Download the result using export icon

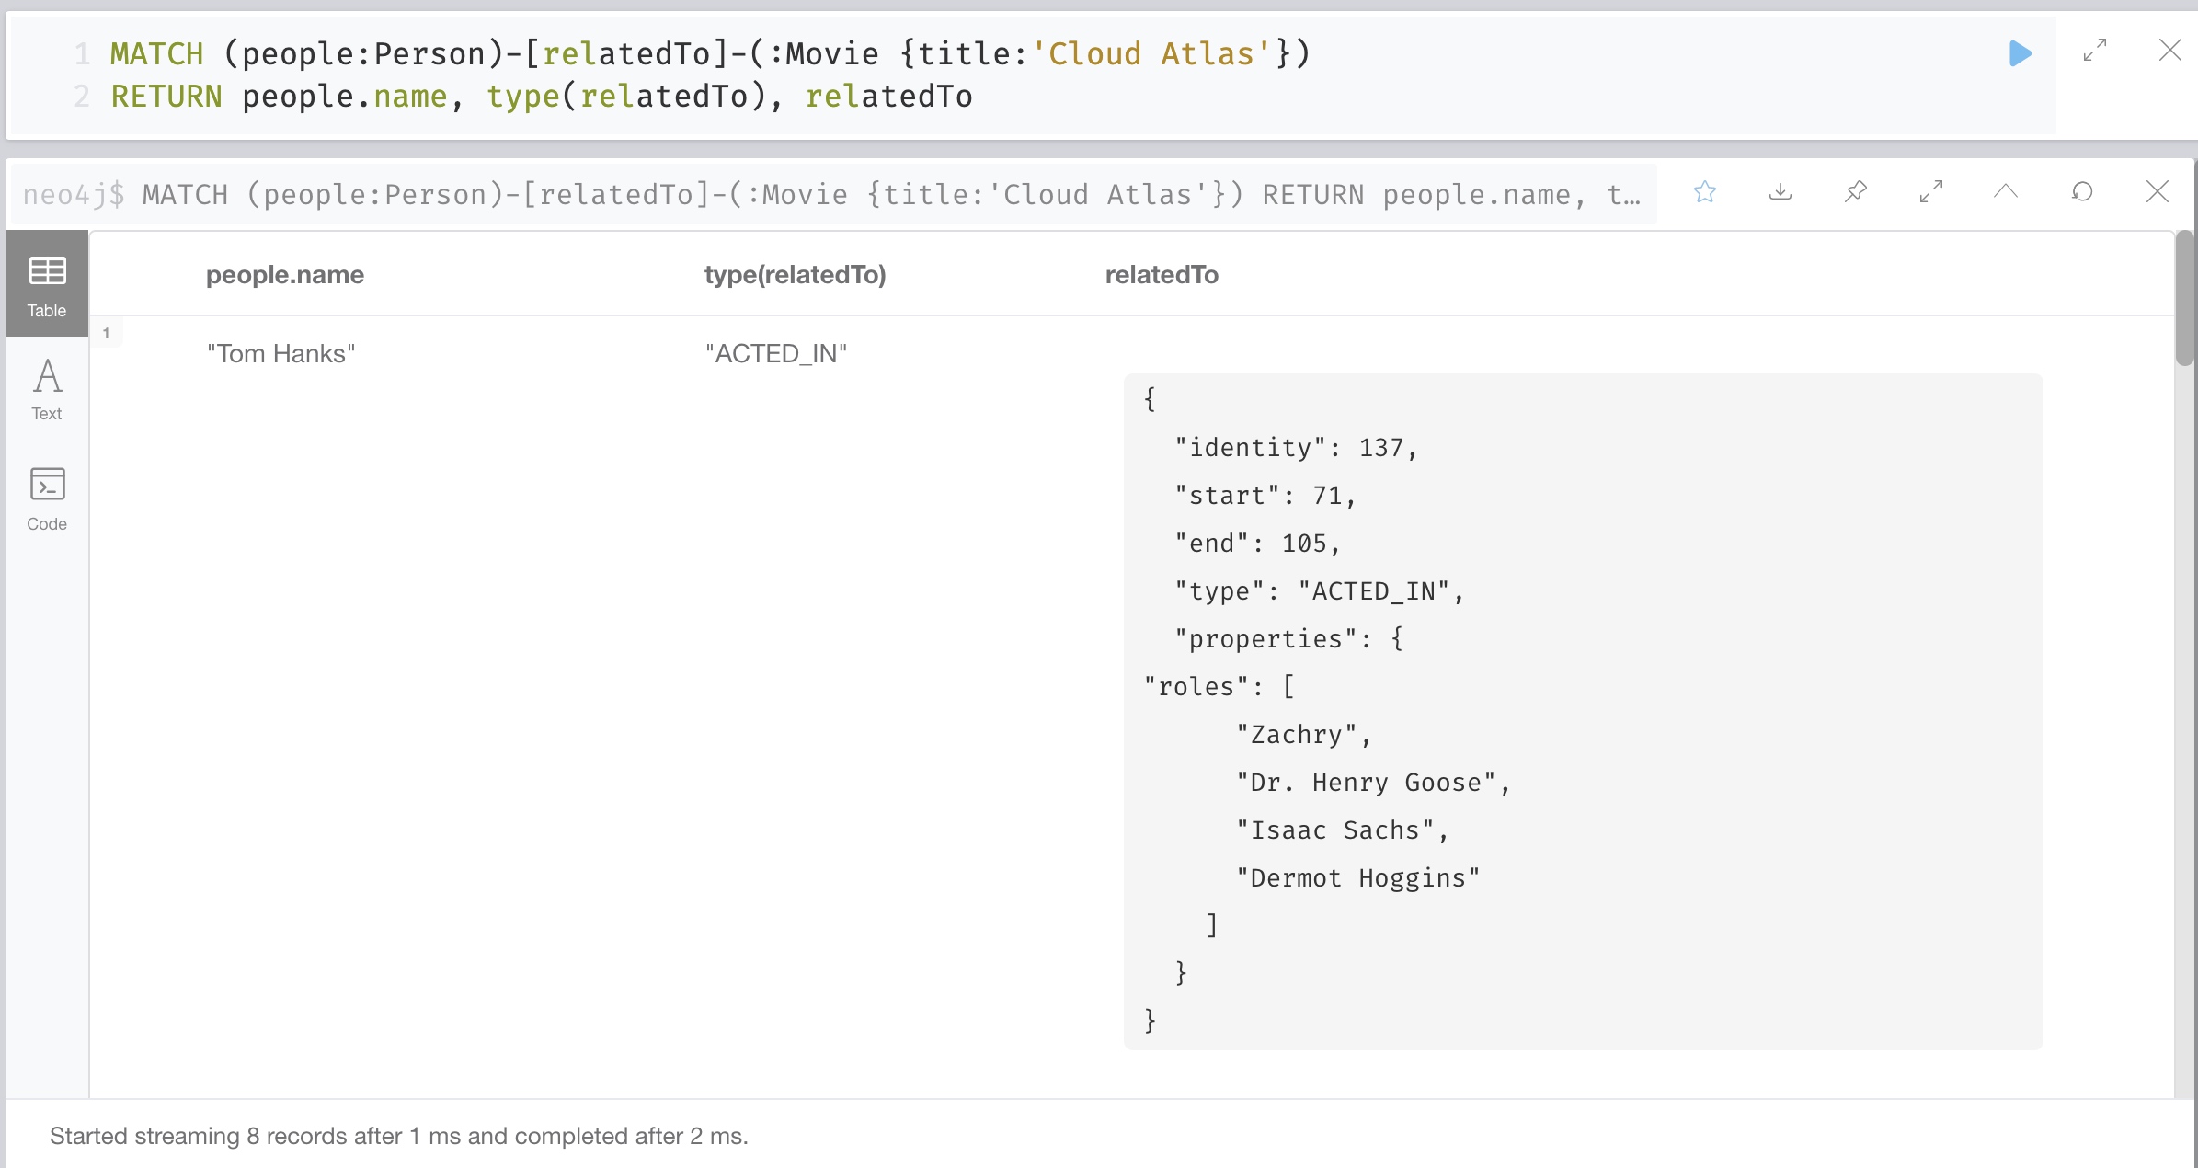1780,191
